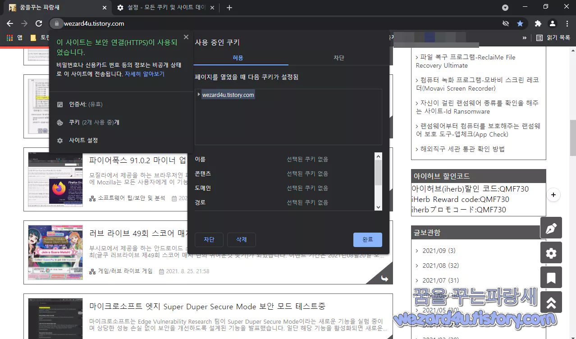The image size is (576, 339).
Task: Click the 앱 apps shortcut in bookmarks bar
Action: [18, 38]
